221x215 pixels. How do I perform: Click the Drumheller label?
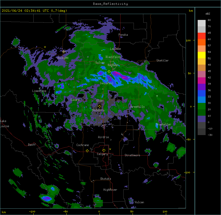(164, 124)
